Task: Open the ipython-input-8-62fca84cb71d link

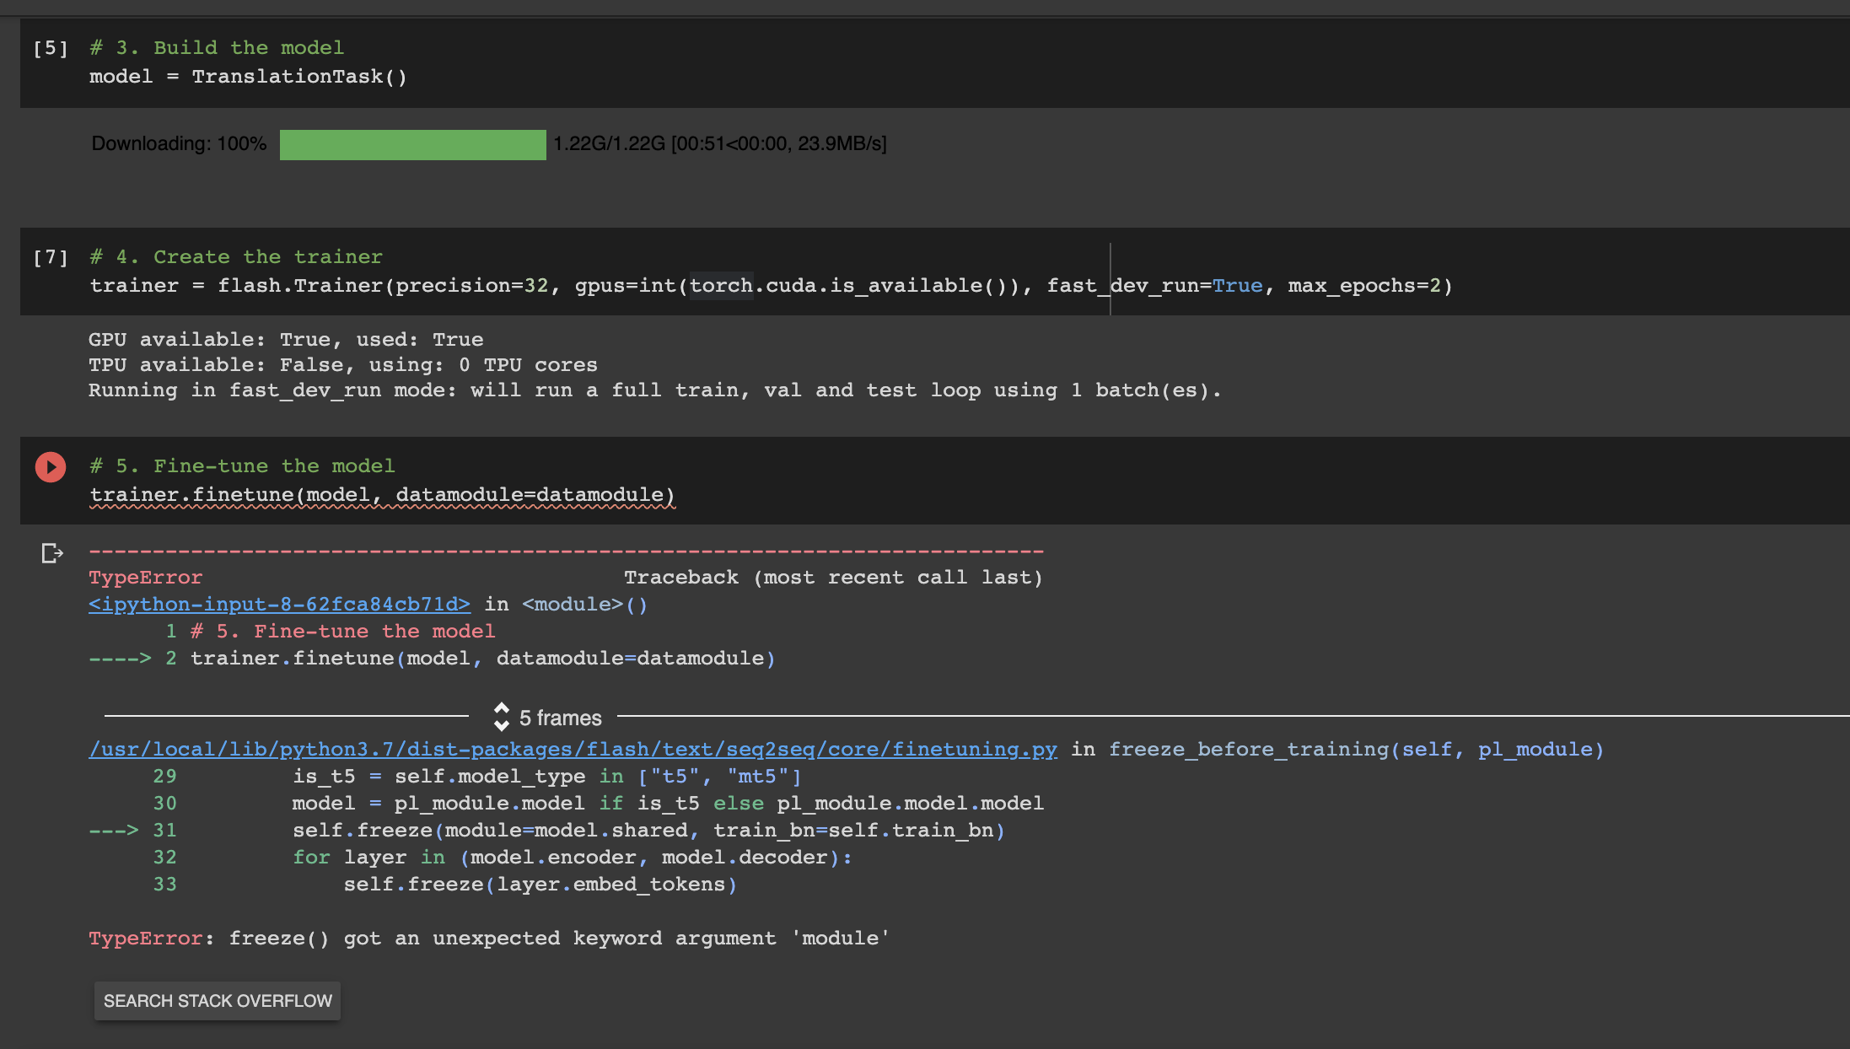Action: (x=278, y=604)
